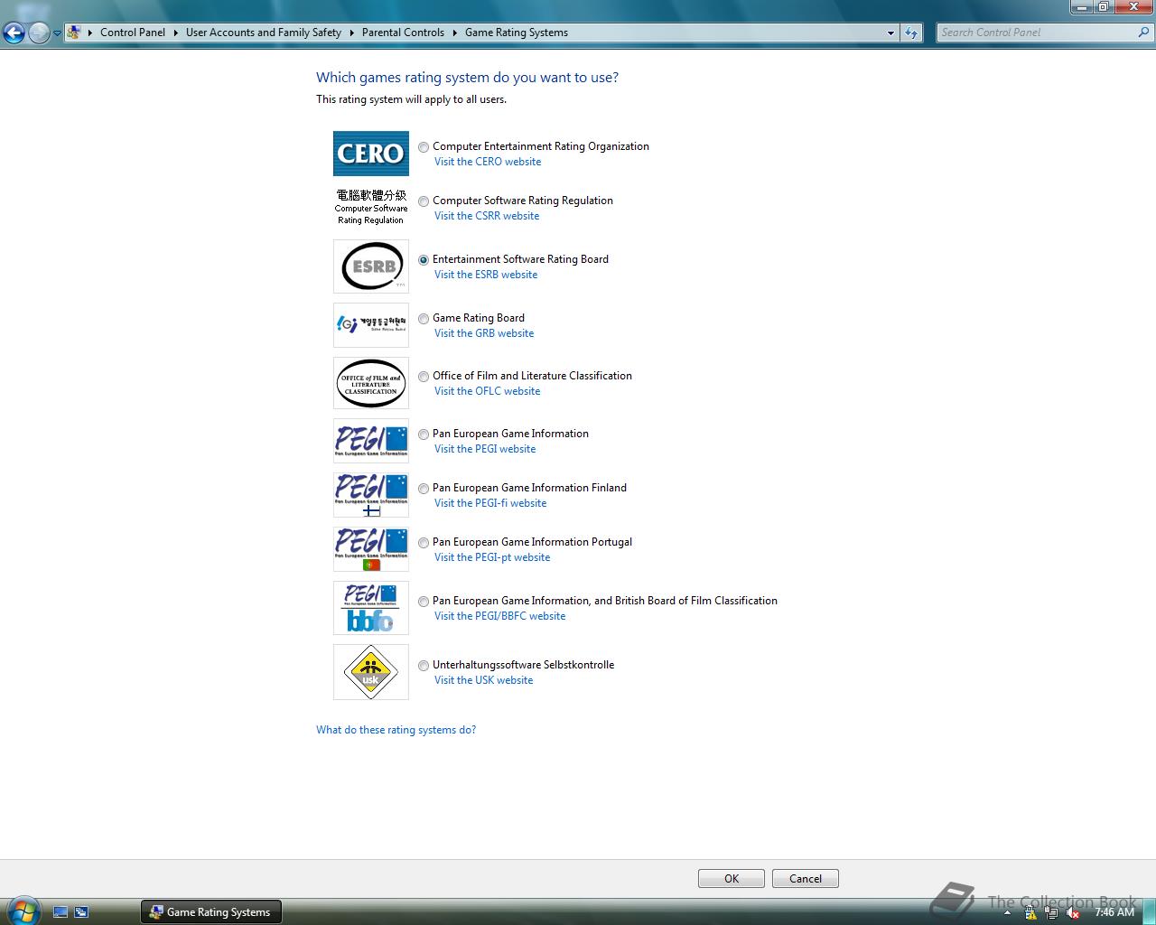Click the OFLC oval logo
Image resolution: width=1156 pixels, height=925 pixels.
point(370,383)
